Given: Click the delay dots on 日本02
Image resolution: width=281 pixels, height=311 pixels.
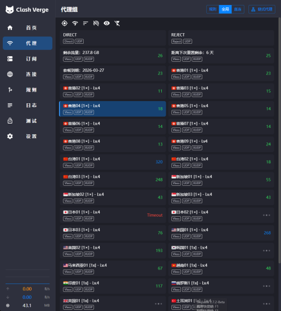Looking at the screenshot, I should pos(266,215).
